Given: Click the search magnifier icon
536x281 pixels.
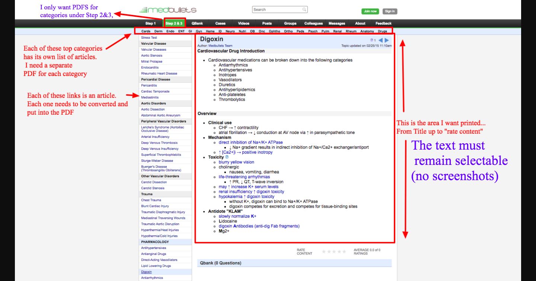Looking at the screenshot, I should (x=304, y=10).
